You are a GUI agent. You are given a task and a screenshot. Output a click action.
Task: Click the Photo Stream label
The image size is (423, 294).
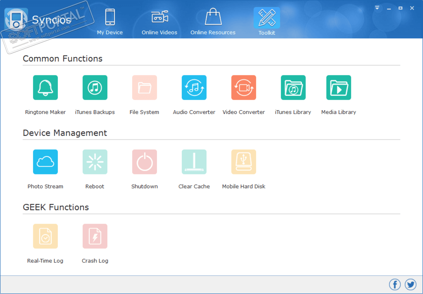[x=45, y=187]
